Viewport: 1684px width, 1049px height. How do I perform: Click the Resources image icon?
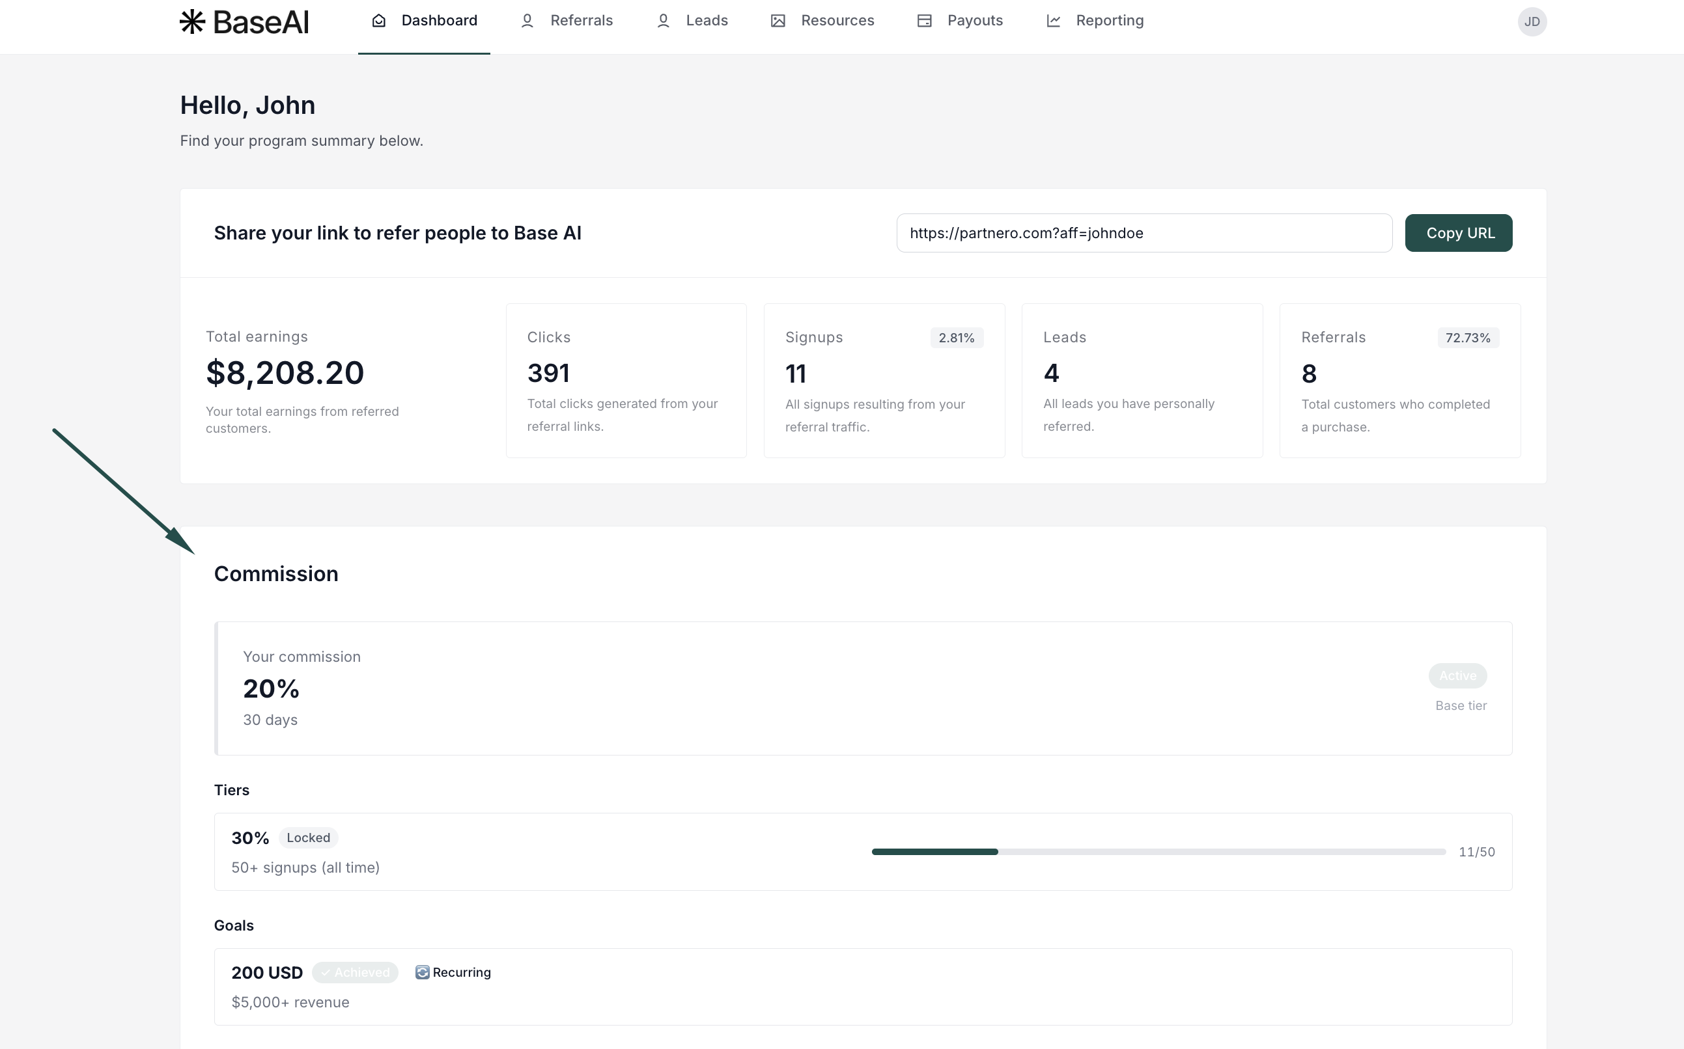point(778,21)
